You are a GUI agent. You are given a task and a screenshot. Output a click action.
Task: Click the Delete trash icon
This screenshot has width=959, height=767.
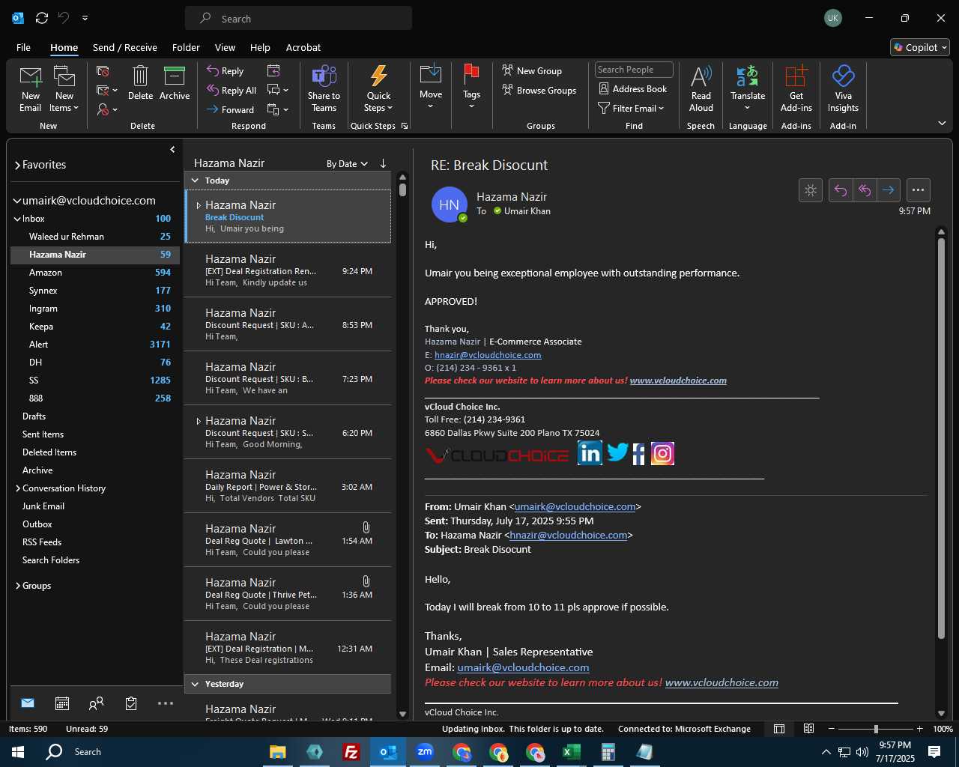[x=140, y=82]
